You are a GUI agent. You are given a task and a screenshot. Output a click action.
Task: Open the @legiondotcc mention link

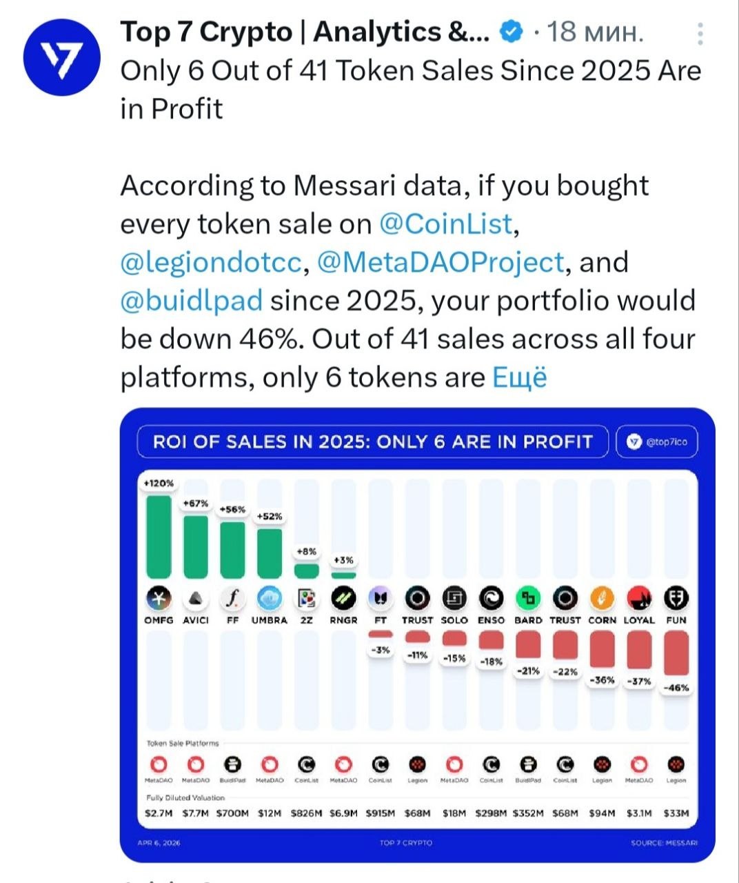(211, 262)
